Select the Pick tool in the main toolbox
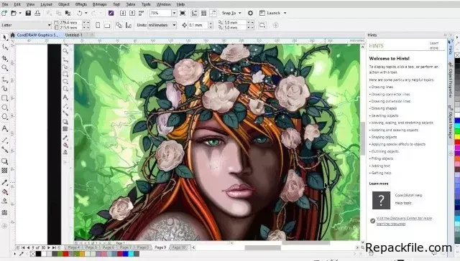 5,37
